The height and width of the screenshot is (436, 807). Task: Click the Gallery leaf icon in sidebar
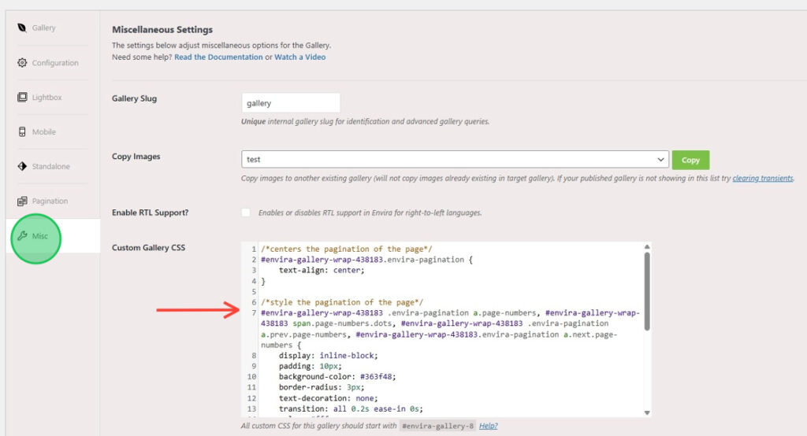pyautogui.click(x=21, y=28)
